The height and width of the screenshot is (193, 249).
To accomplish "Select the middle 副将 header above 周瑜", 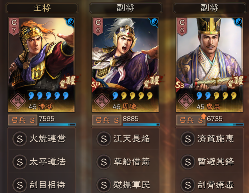I will [126, 8].
